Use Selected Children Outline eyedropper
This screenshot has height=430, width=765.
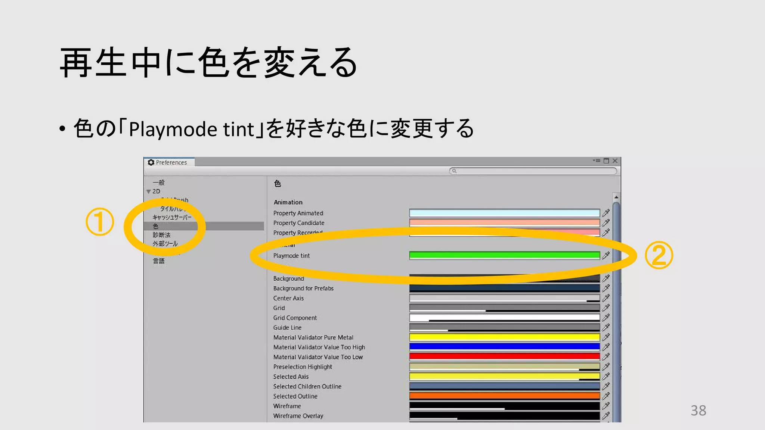[606, 386]
